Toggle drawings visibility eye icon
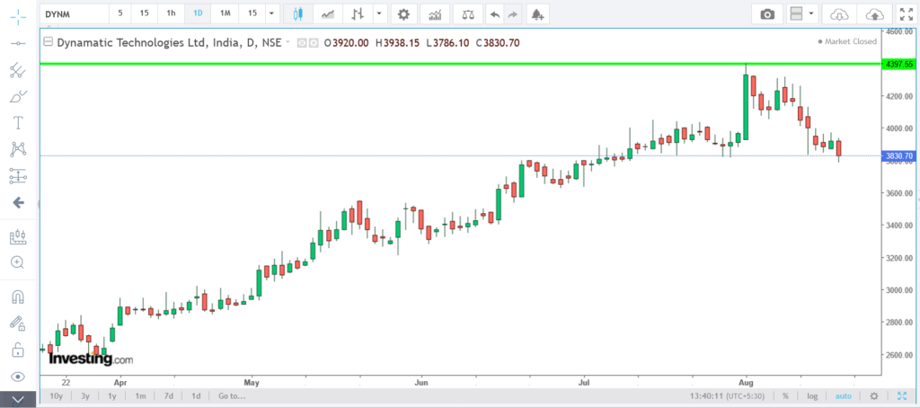The height and width of the screenshot is (408, 920). 17,376
